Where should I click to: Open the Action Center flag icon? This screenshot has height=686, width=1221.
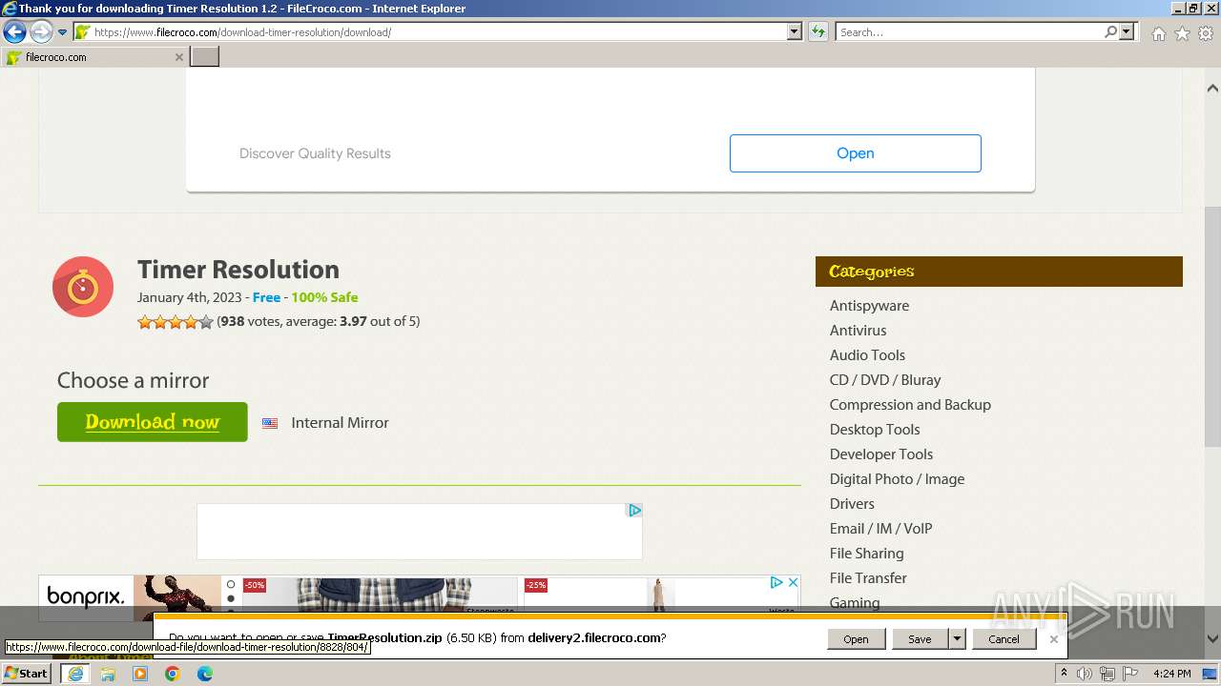tap(1130, 674)
